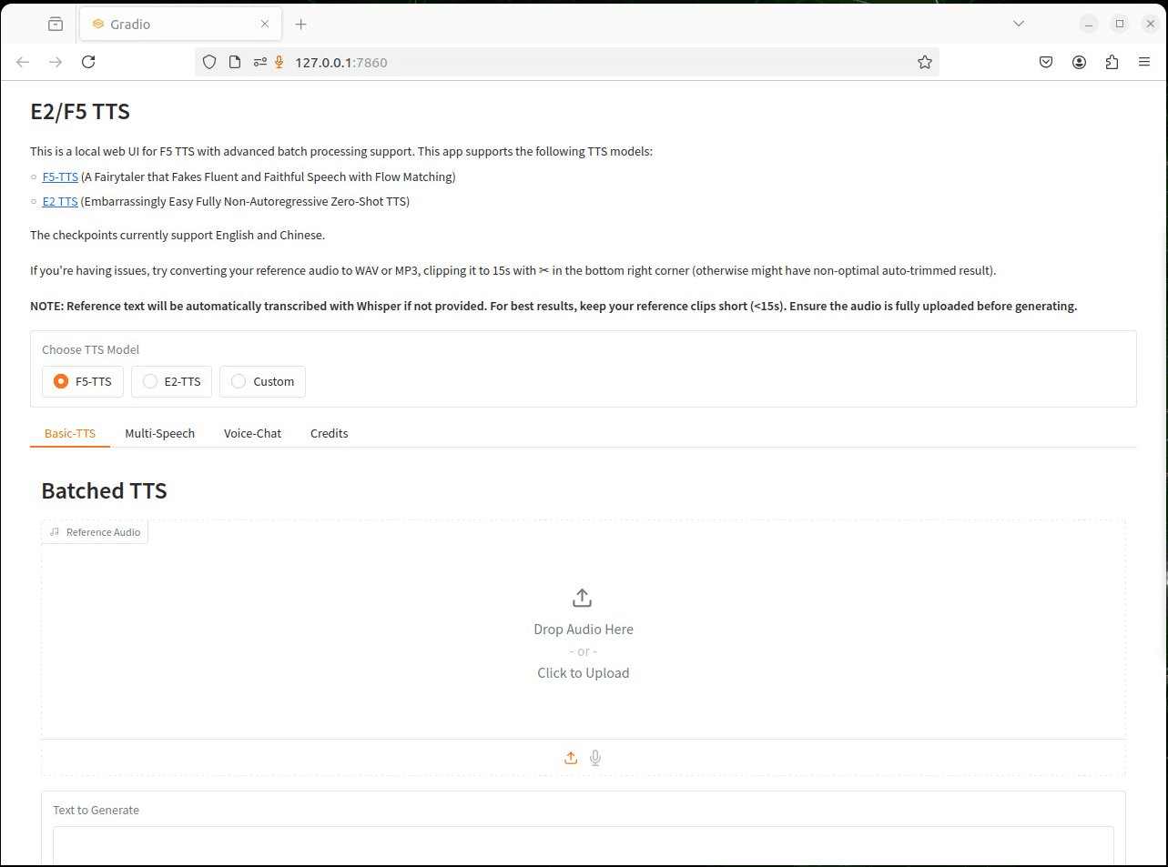1168x867 pixels.
Task: Click the upload arrow icon above Drop Audio Here
Action: [x=583, y=598]
